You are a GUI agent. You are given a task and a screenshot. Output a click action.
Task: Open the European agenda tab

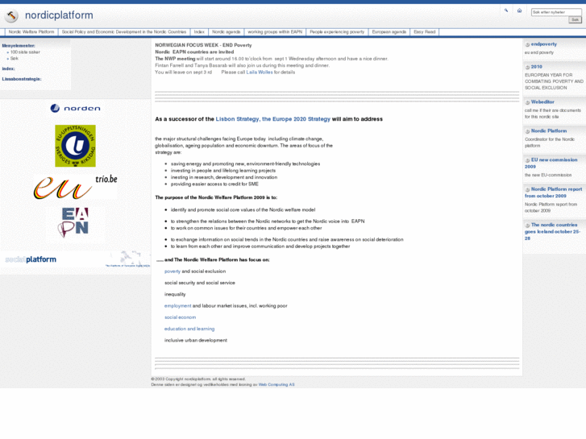click(x=389, y=32)
